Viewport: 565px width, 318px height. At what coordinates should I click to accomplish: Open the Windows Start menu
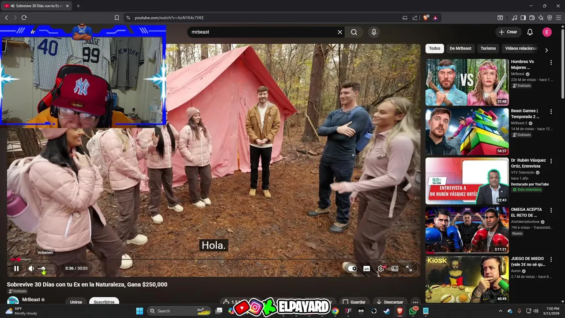(139, 311)
